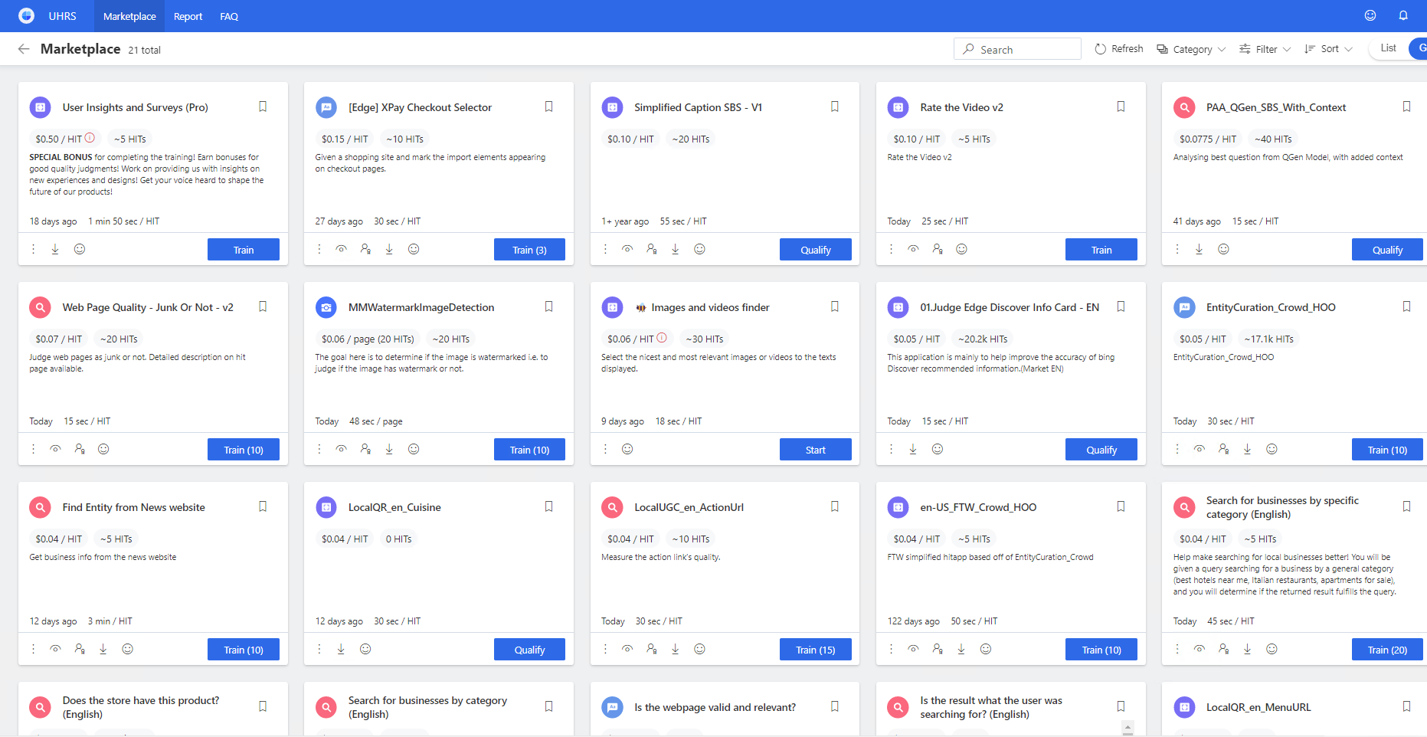1427x737 pixels.
Task: Open the Report tab
Action: (188, 16)
